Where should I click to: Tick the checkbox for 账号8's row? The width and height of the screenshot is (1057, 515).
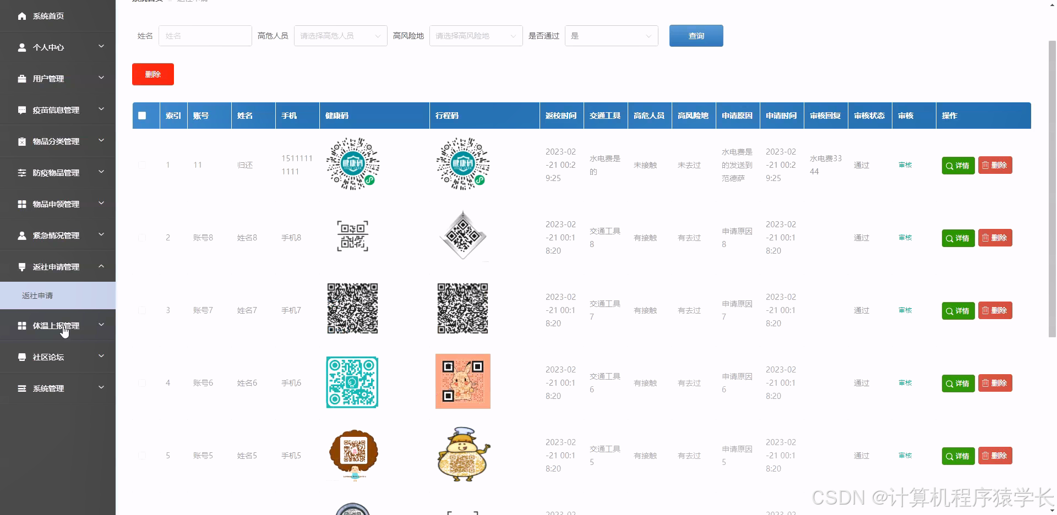click(142, 238)
